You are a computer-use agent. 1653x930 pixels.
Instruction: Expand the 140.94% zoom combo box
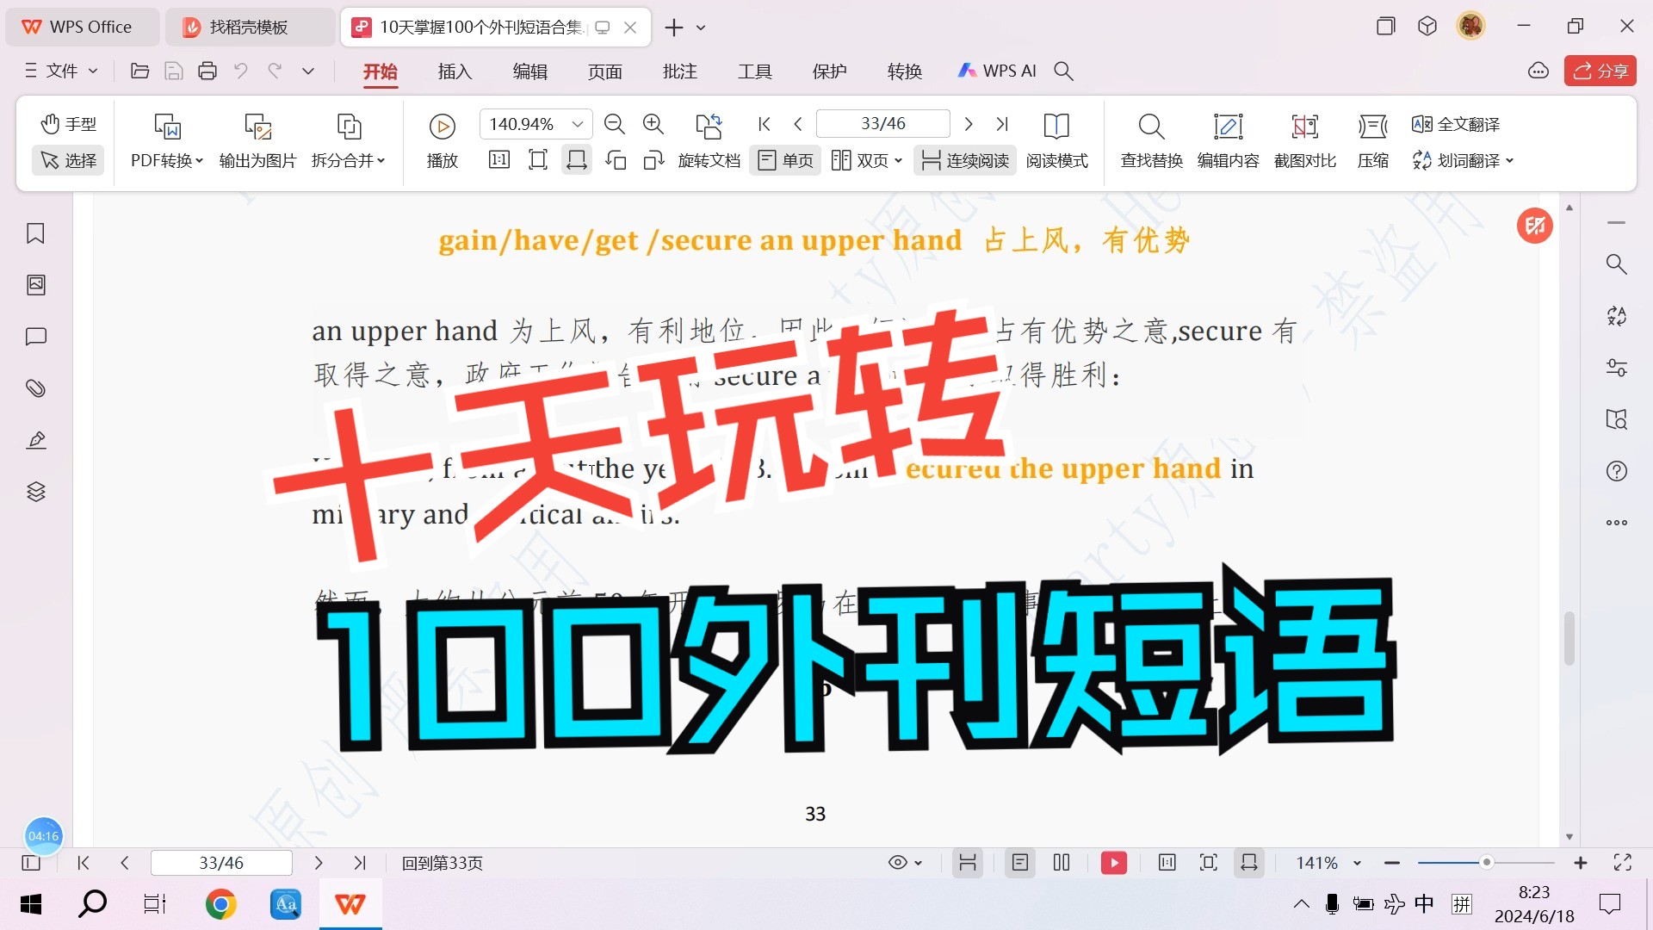coord(536,124)
